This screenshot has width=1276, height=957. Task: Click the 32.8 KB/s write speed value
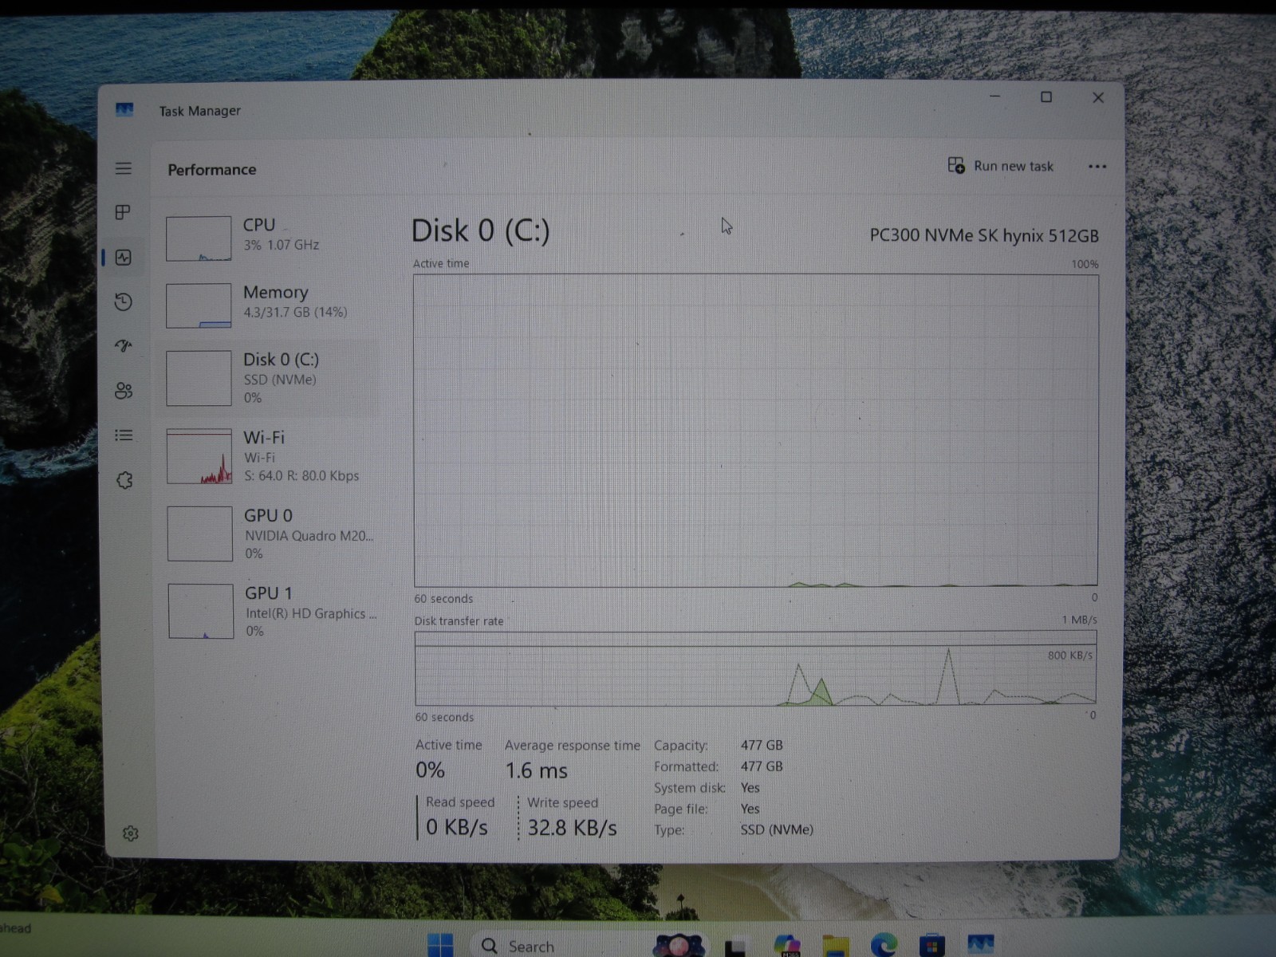572,828
